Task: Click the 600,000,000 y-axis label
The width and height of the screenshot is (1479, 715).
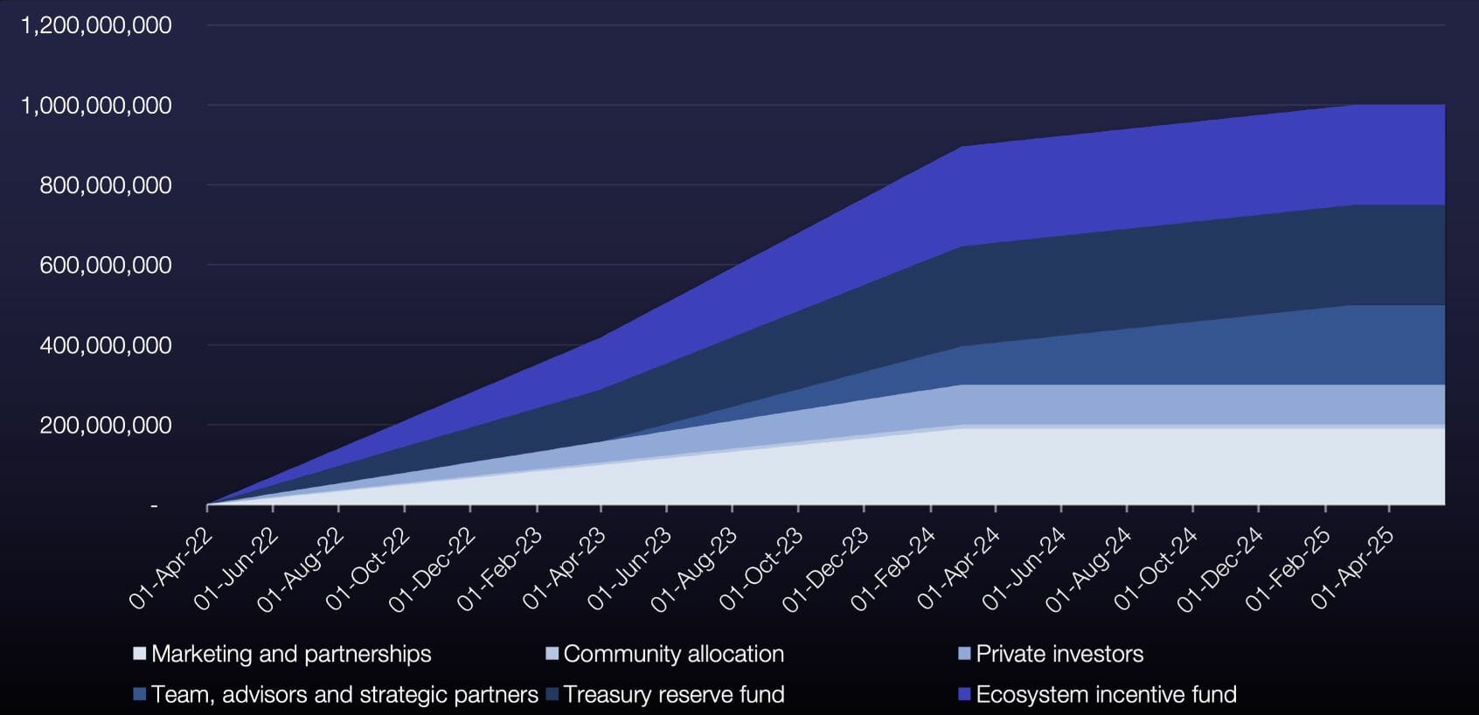Action: point(106,265)
